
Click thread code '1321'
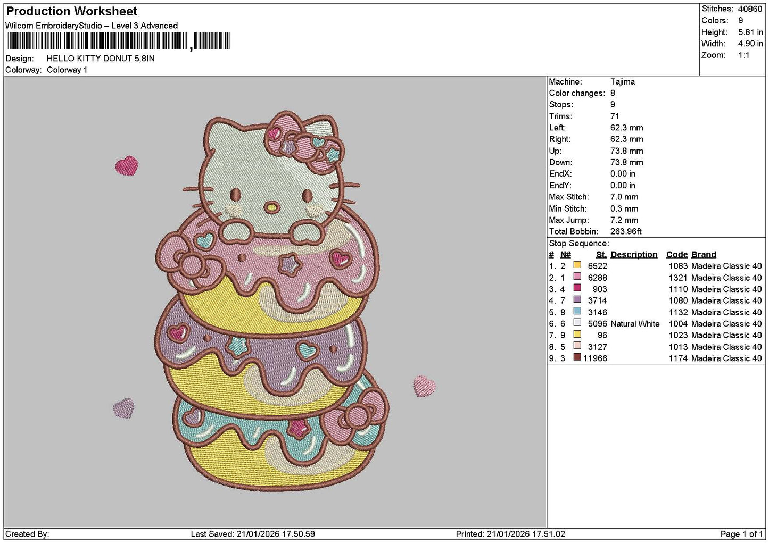point(678,278)
